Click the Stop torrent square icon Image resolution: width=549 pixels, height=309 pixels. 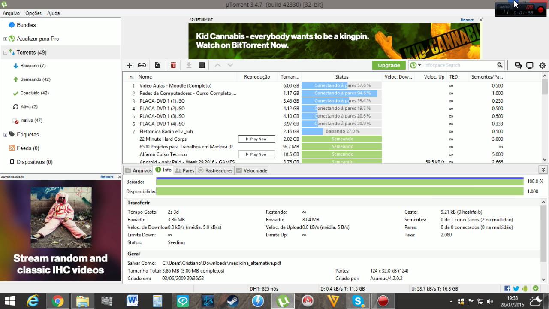coord(202,65)
